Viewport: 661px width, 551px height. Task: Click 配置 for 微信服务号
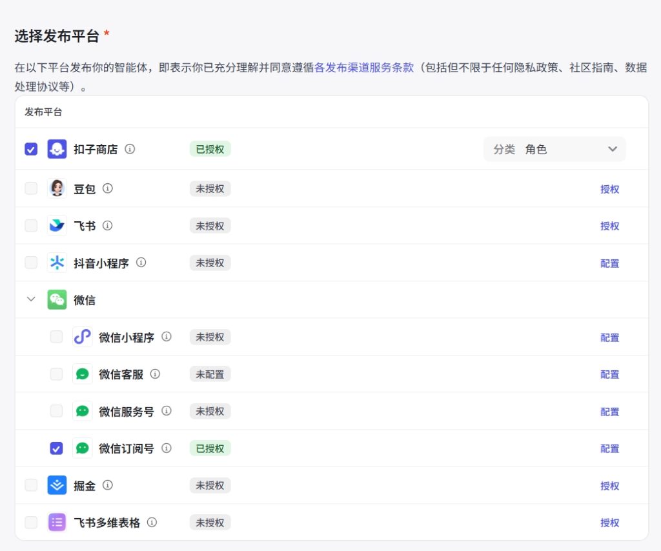tap(609, 412)
